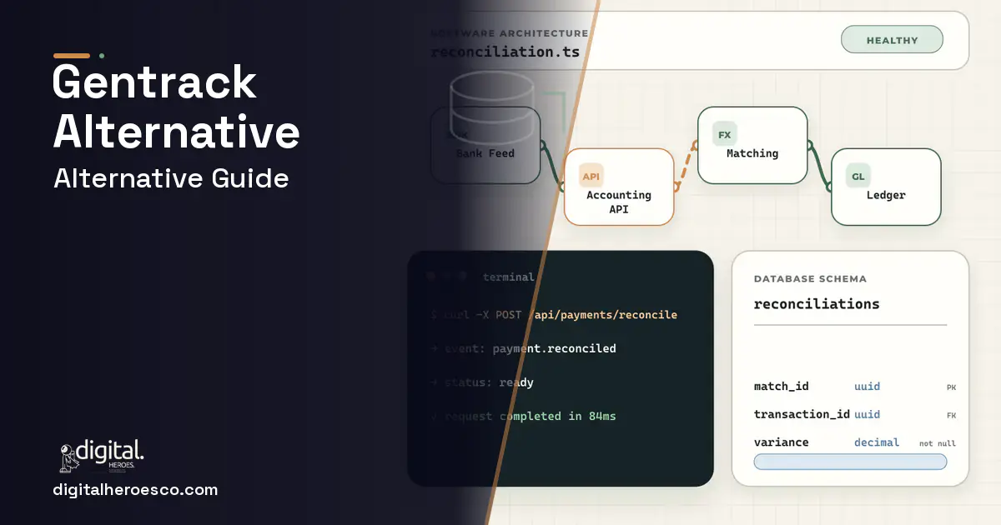This screenshot has height=525, width=1001.
Task: Click the Alternative Guide subtitle
Action: point(171,178)
